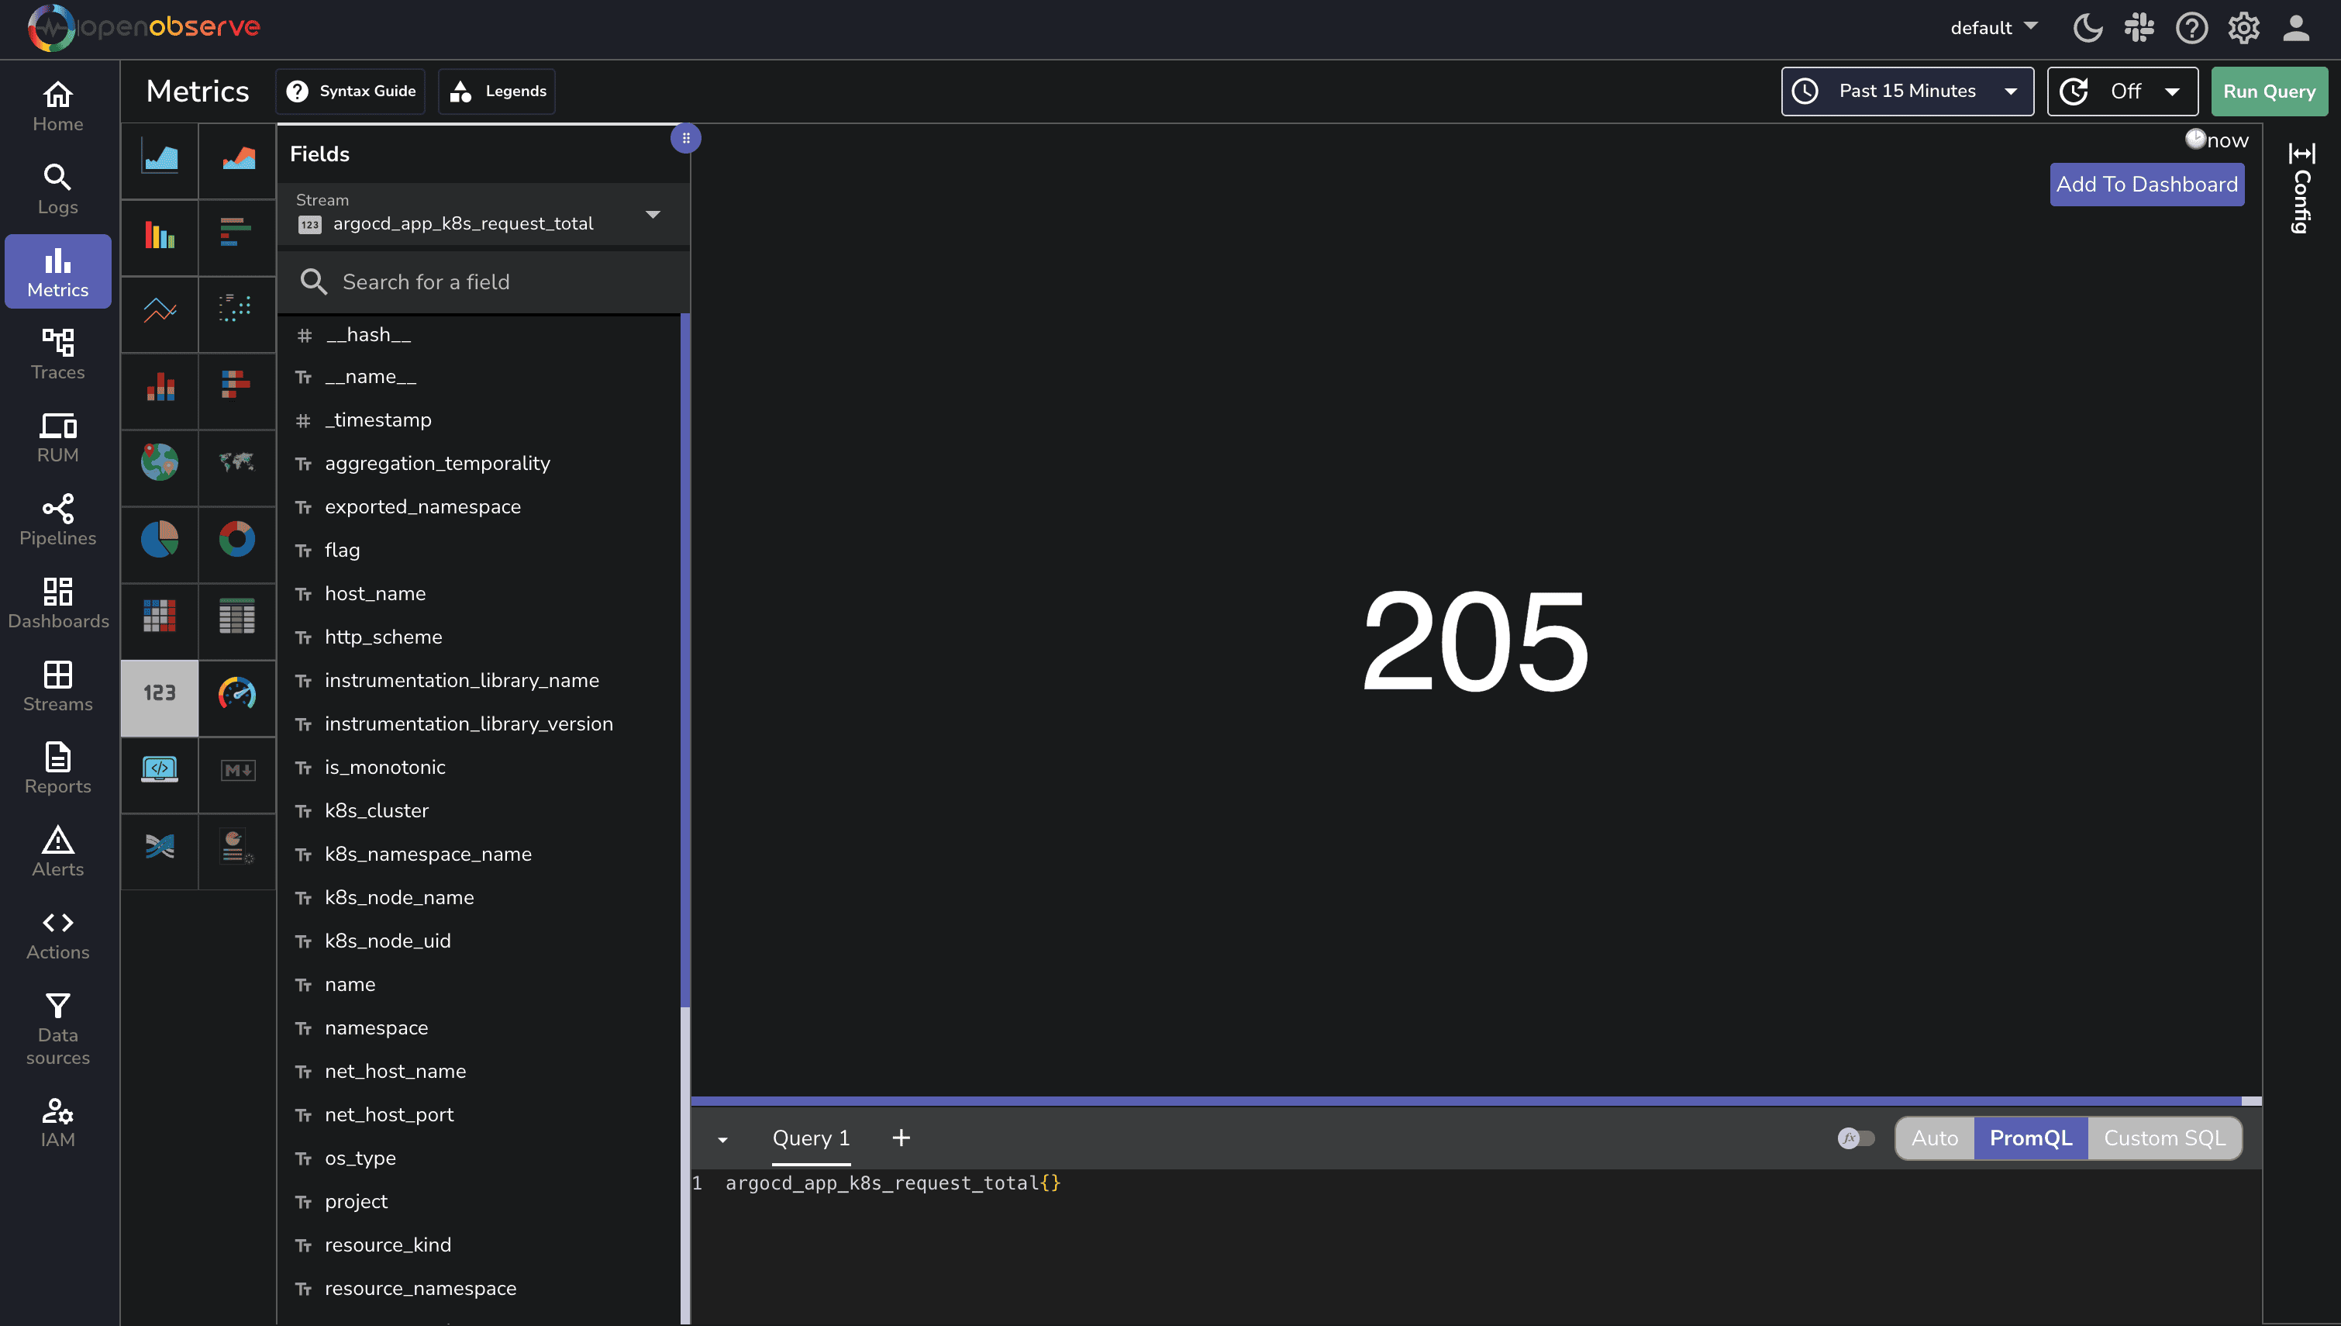Switch to Custom SQL mode
Viewport: 2341px width, 1326px height.
[2164, 1138]
